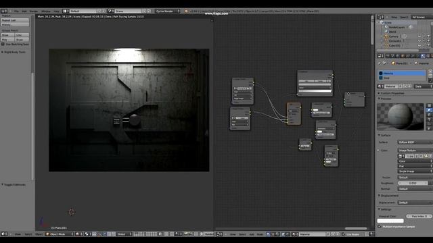433x243 pixels.
Task: Open the Add menu in top bar
Action: point(24,11)
